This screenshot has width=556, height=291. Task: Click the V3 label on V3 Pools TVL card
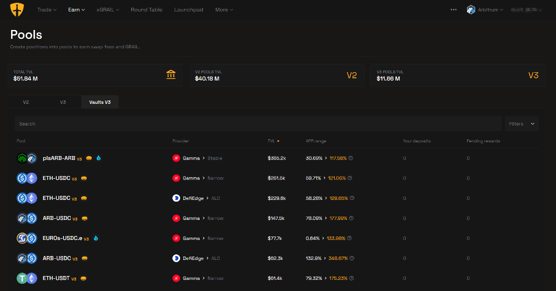[533, 76]
